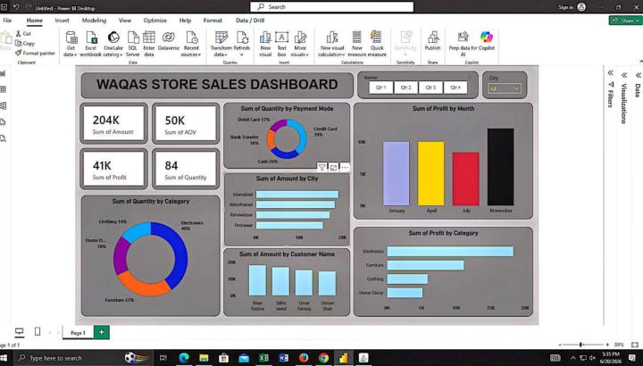
Task: Open Power BI from the taskbar
Action: point(343,358)
